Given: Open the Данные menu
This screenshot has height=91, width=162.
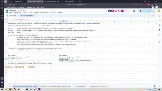Looking at the screenshot, I should pos(36,12).
